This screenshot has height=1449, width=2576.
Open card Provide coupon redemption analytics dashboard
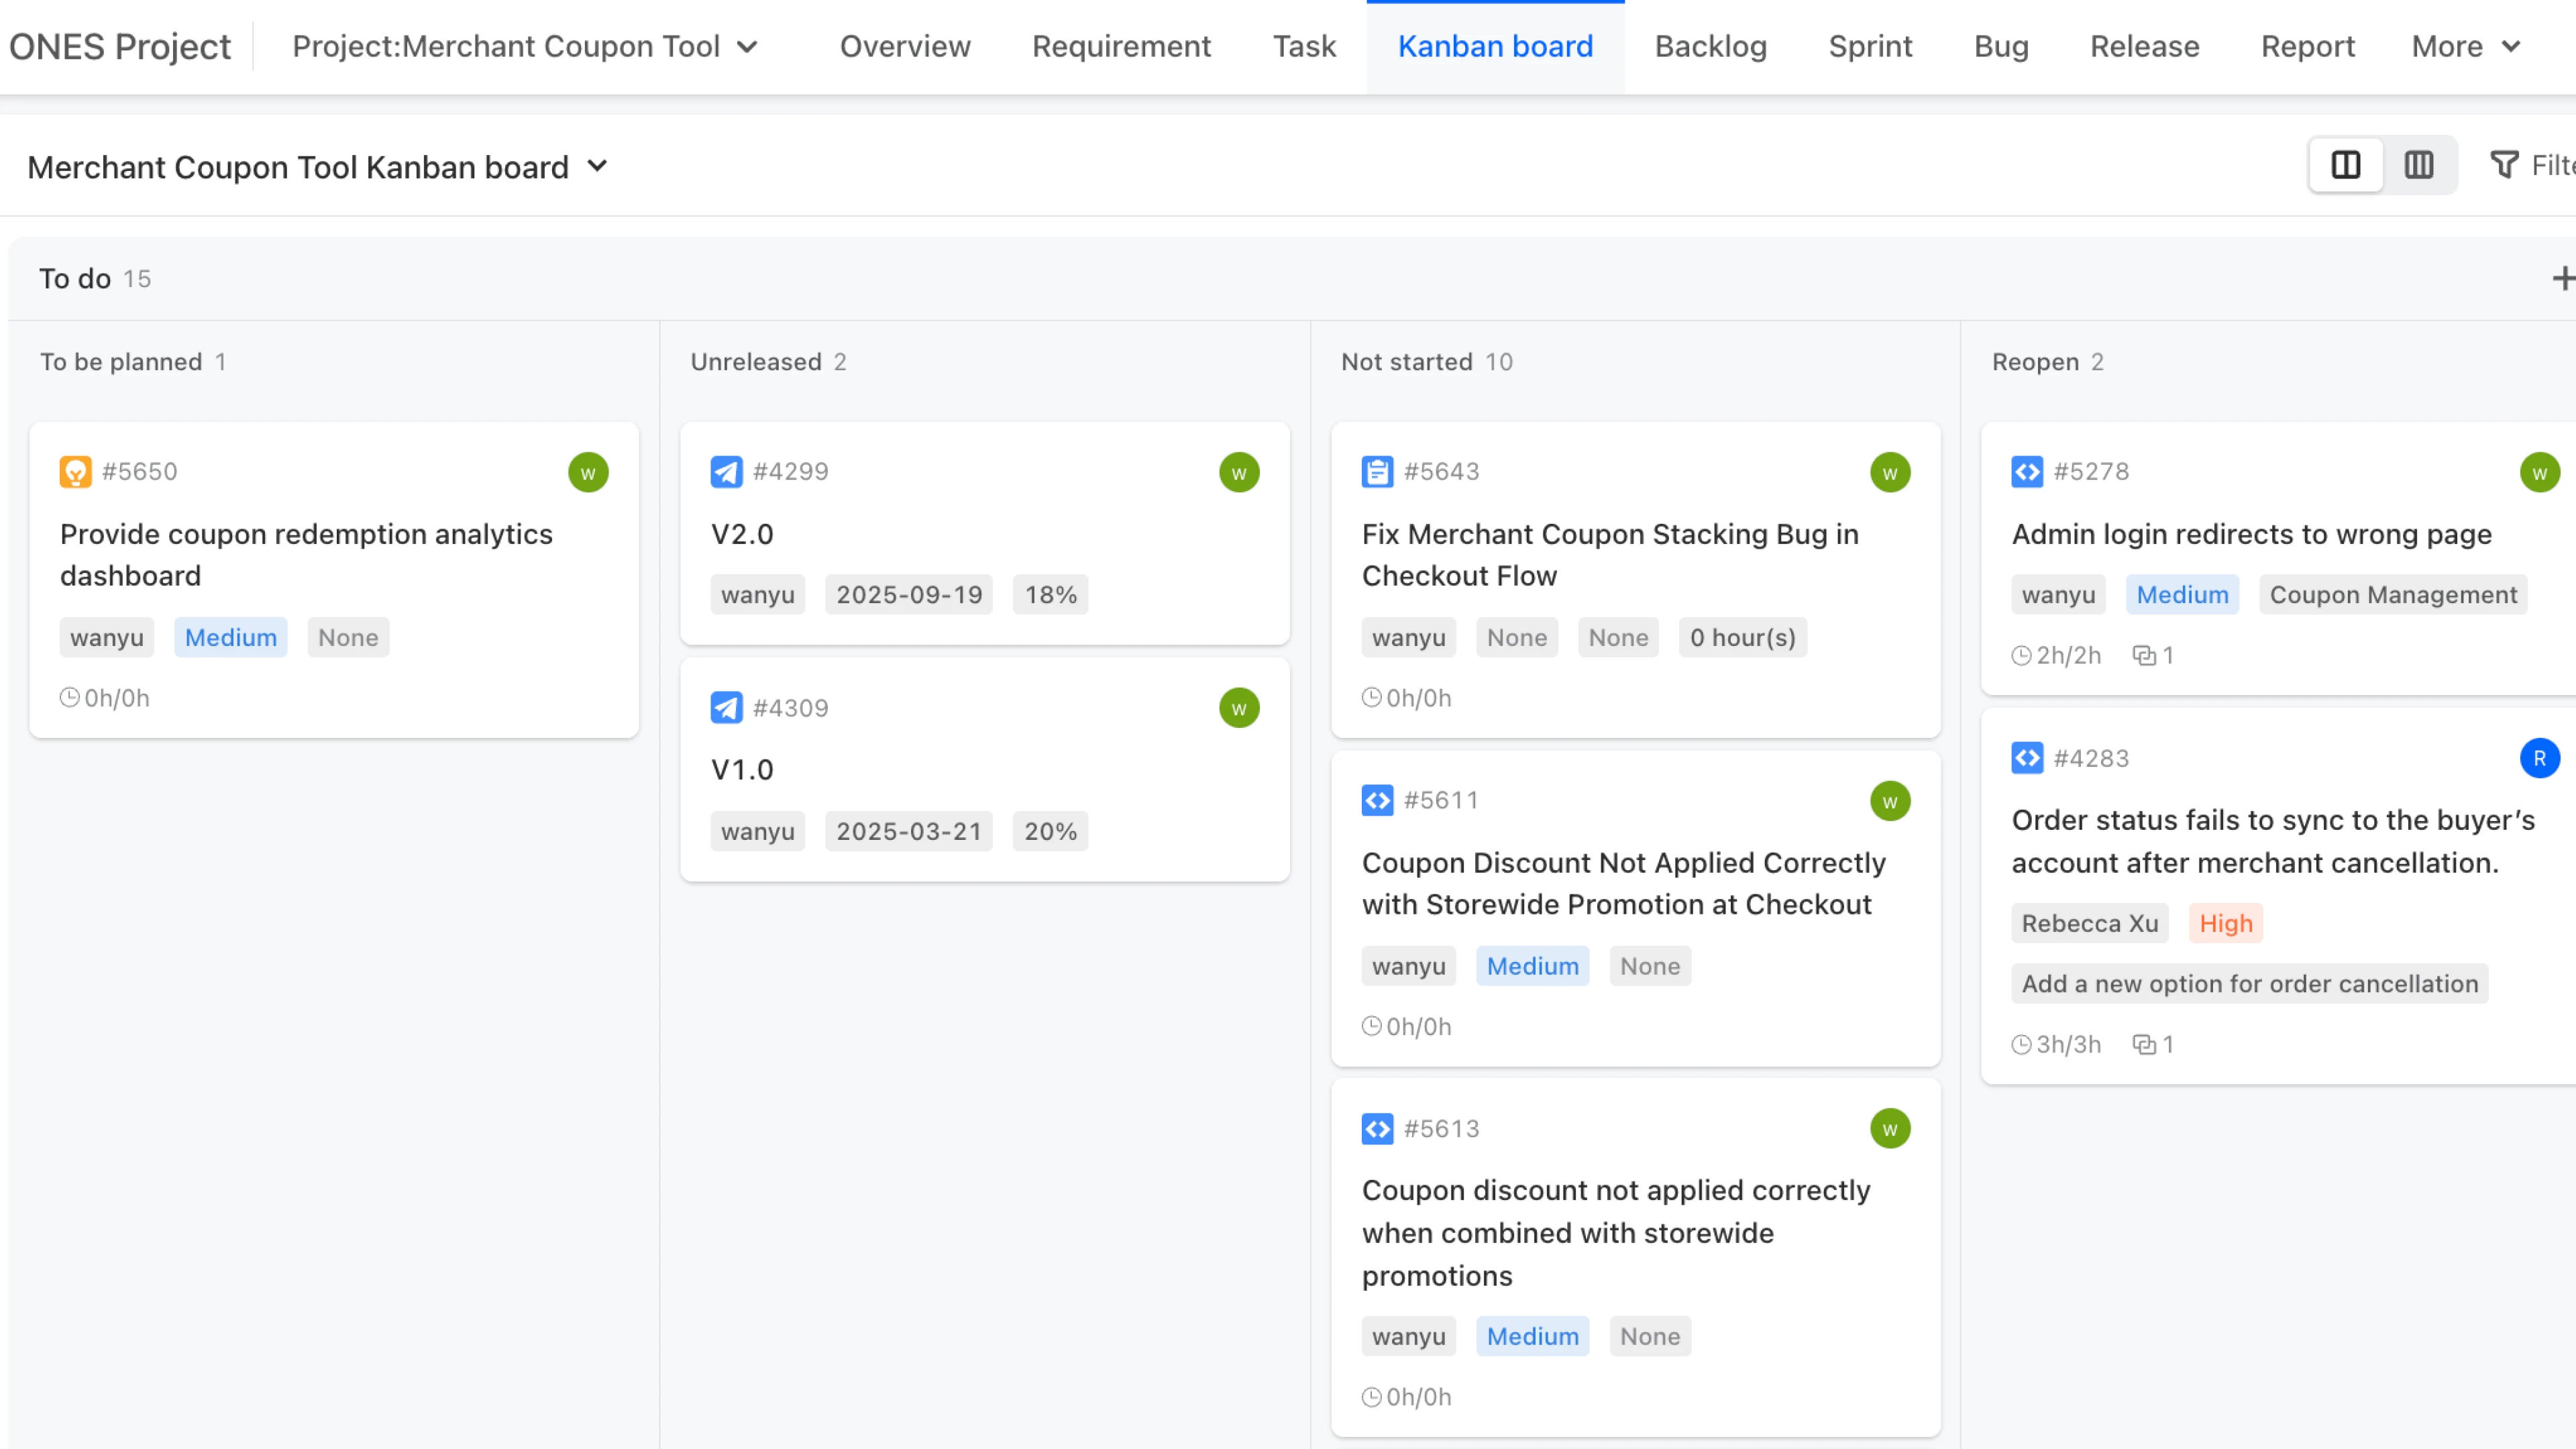(x=306, y=554)
